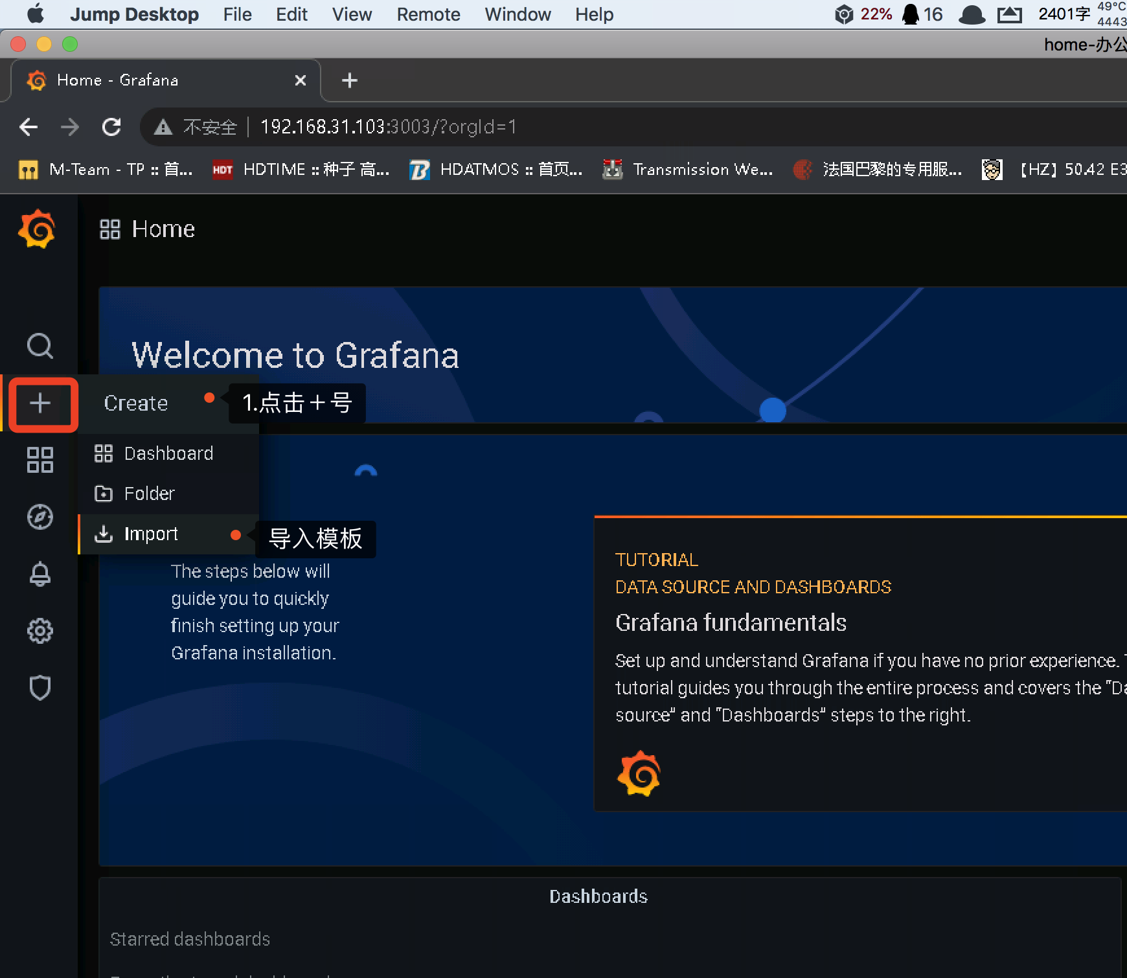The image size is (1127, 978).
Task: Open Grafana logo home menu
Action: coord(37,229)
